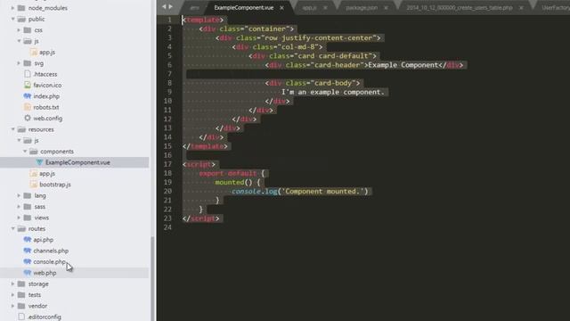Click the lang folder icon
The width and height of the screenshot is (570, 321).
(28, 195)
